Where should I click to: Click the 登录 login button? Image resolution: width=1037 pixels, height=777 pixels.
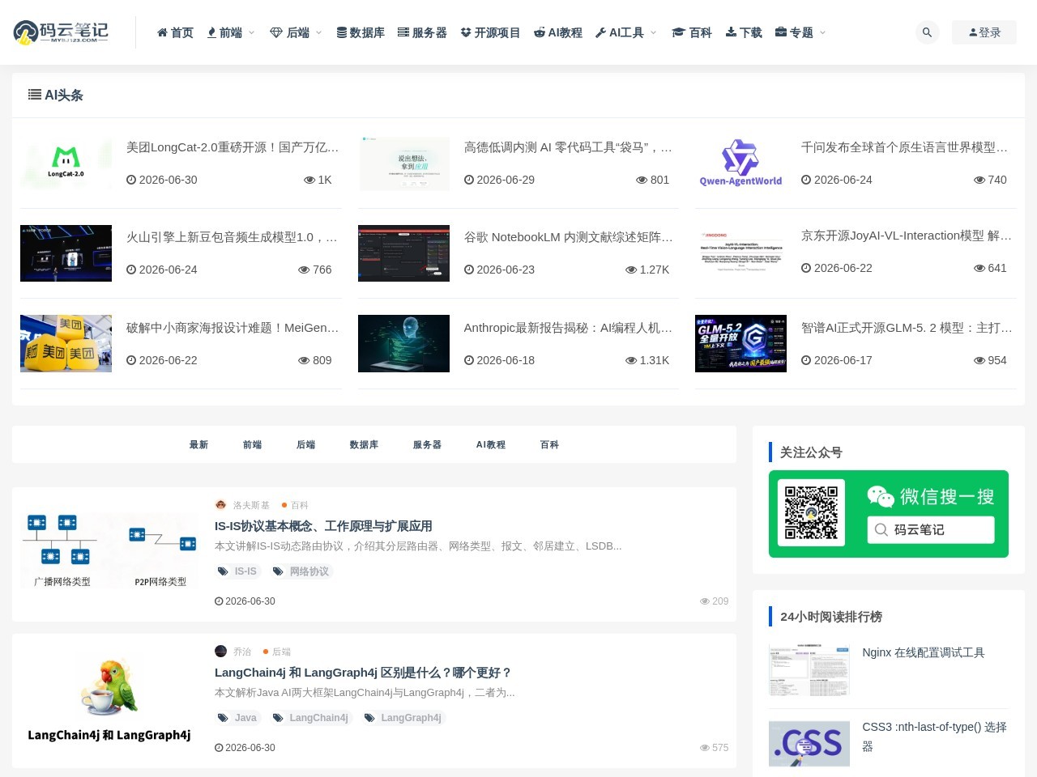pyautogui.click(x=984, y=32)
